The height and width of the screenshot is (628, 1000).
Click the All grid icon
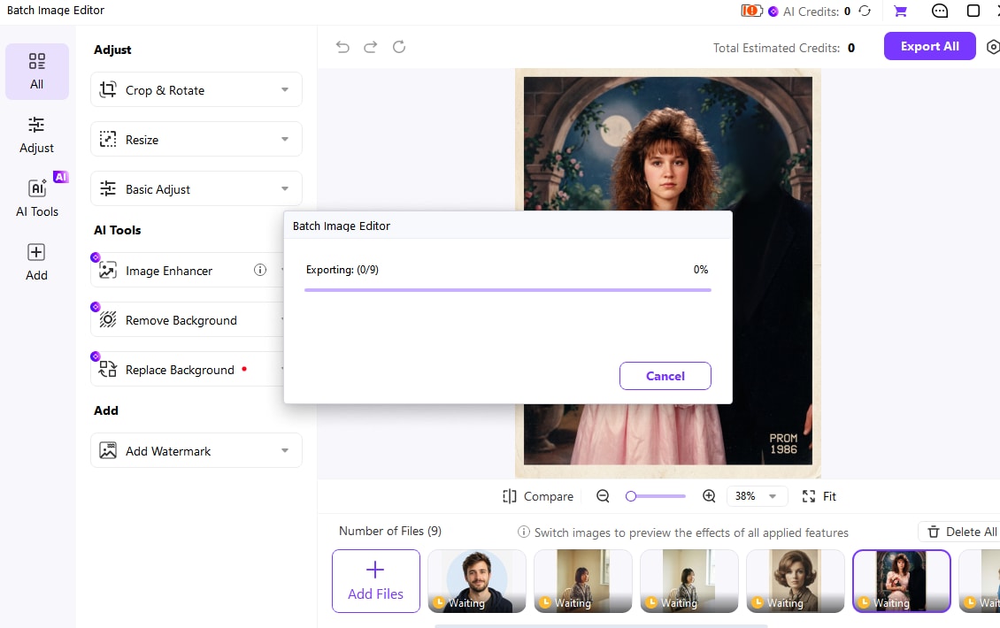37,61
